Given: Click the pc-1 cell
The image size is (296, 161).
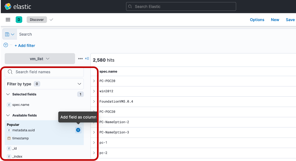Looking at the screenshot, I should click(103, 143).
